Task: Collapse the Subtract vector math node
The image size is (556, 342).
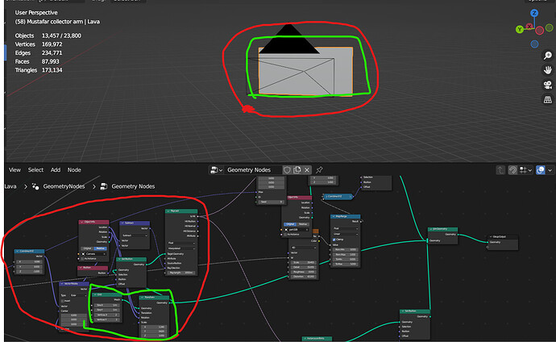Action: tap(122, 223)
